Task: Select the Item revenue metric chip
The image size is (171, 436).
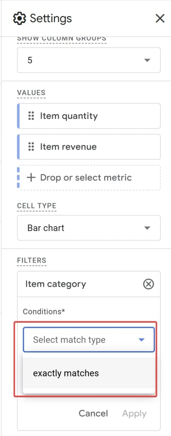Action: point(89,147)
